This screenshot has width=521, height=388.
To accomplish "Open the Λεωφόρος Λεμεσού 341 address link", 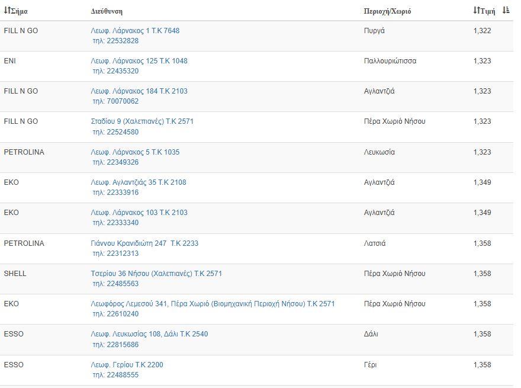I will click(213, 304).
